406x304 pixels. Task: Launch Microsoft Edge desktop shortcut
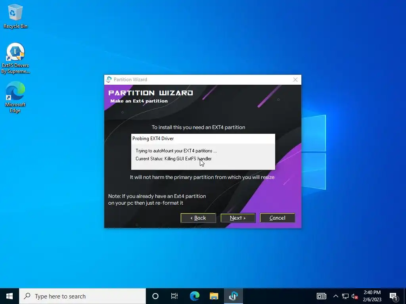pyautogui.click(x=15, y=97)
